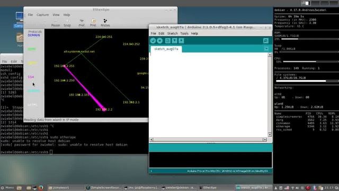339x191 pixels.
Task: Click the Save sketch icon in Arduino
Action: [x=181, y=40]
